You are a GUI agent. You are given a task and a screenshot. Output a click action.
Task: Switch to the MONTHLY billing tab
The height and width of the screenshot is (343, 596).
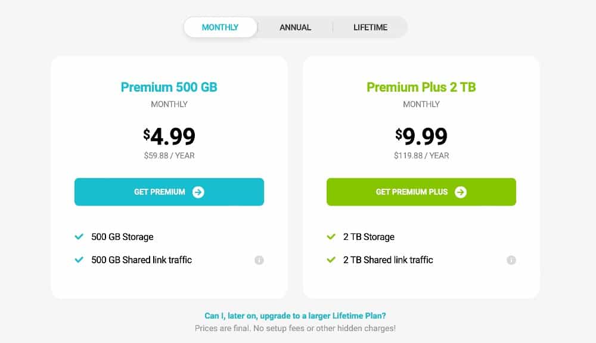[x=220, y=27]
